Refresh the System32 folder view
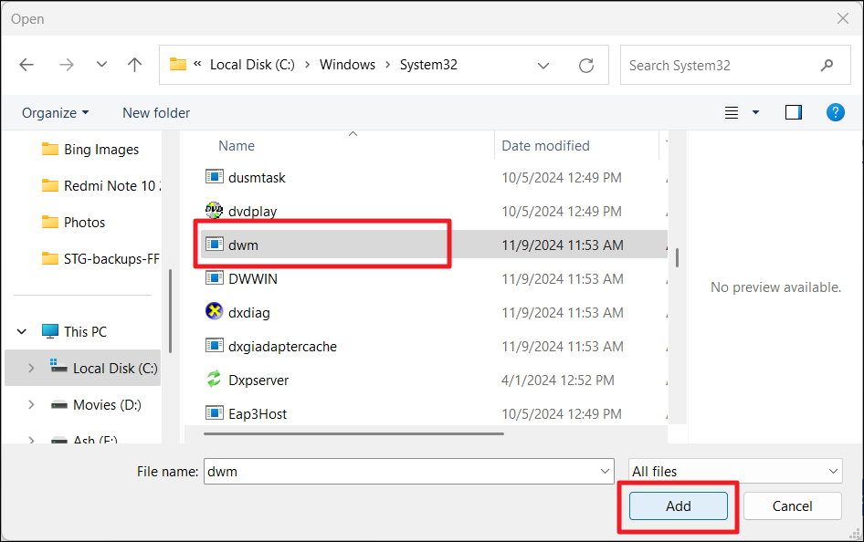Viewport: 864px width, 542px height. [586, 66]
